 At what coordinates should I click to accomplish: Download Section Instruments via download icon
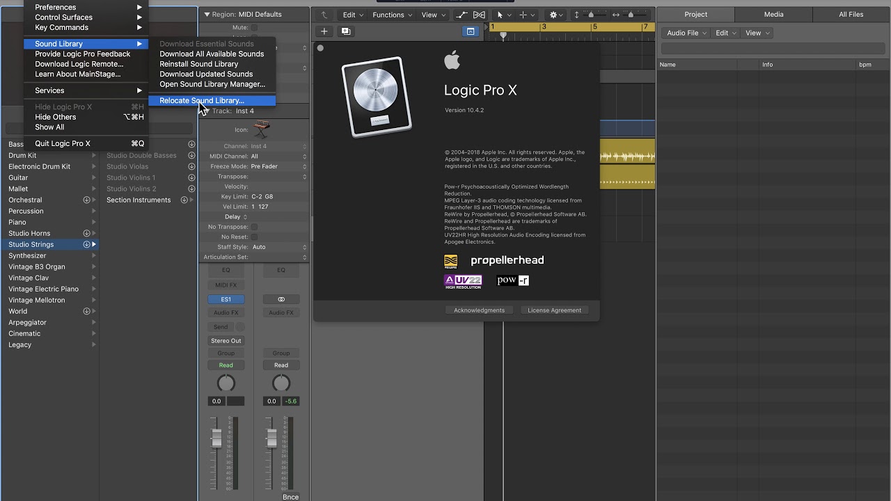pyautogui.click(x=184, y=200)
